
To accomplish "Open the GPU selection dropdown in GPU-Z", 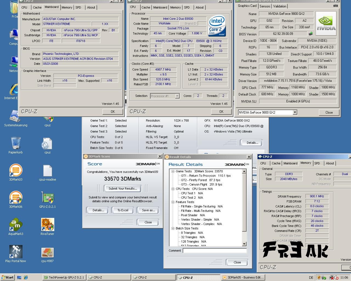I will (295, 112).
